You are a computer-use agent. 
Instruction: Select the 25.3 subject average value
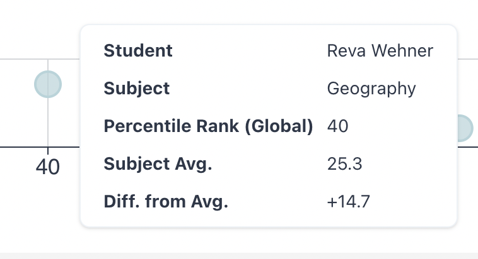344,164
